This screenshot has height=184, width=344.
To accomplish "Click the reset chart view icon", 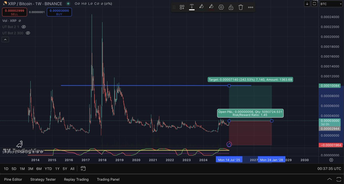I will tap(315, 4).
